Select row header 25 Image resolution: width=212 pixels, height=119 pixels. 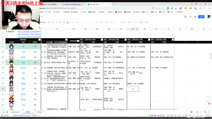click(x=3, y=62)
